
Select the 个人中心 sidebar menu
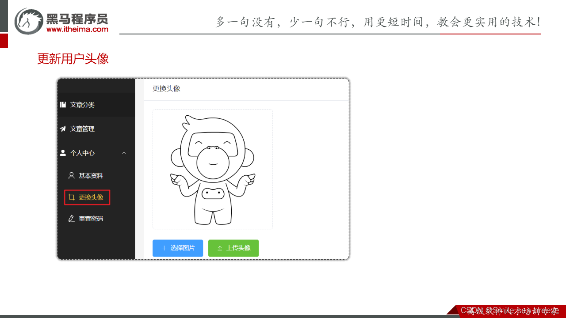tap(96, 153)
